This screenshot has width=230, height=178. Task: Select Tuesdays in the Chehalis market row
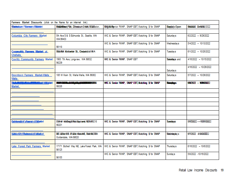(171, 52)
